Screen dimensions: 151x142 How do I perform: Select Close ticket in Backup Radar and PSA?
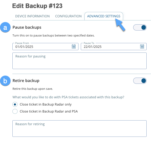15,111
